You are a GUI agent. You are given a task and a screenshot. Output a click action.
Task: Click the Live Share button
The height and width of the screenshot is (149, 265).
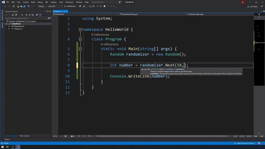point(253,7)
